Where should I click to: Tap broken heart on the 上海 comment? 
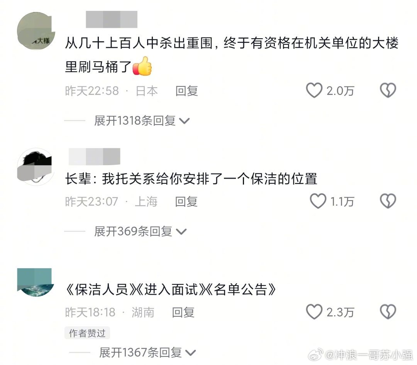pos(388,201)
